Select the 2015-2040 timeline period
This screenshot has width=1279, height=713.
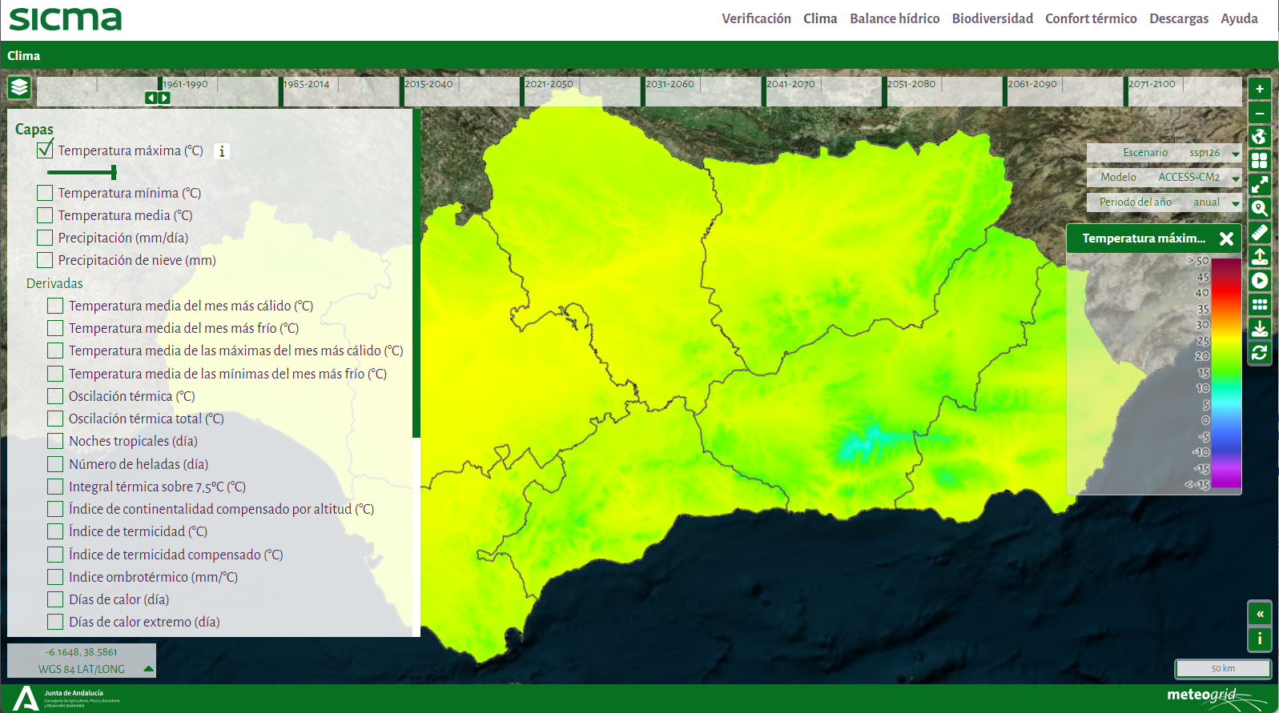tap(428, 84)
